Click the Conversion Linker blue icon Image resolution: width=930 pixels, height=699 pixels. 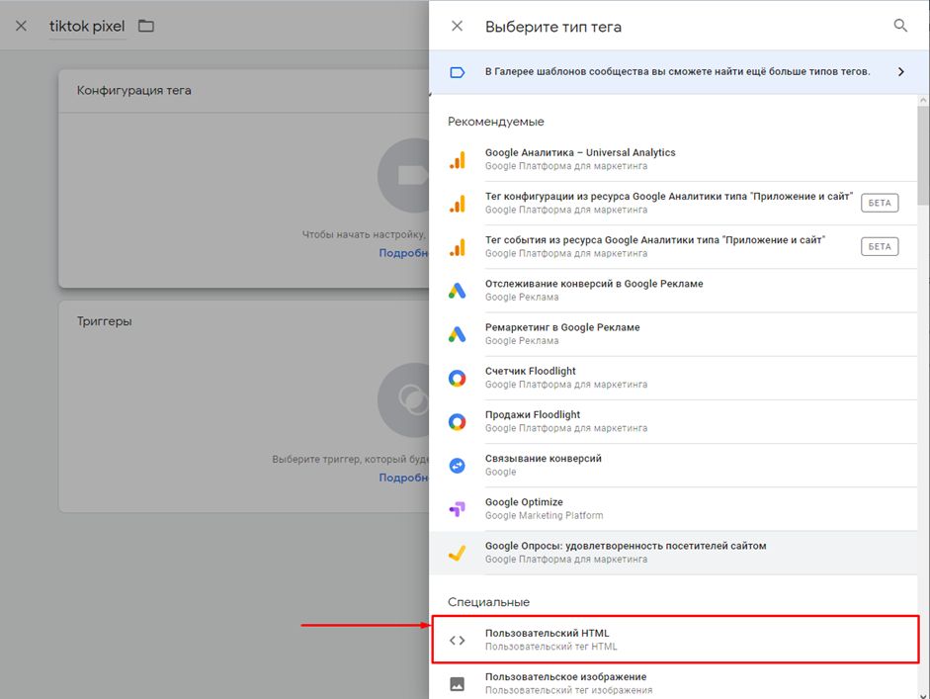(457, 465)
